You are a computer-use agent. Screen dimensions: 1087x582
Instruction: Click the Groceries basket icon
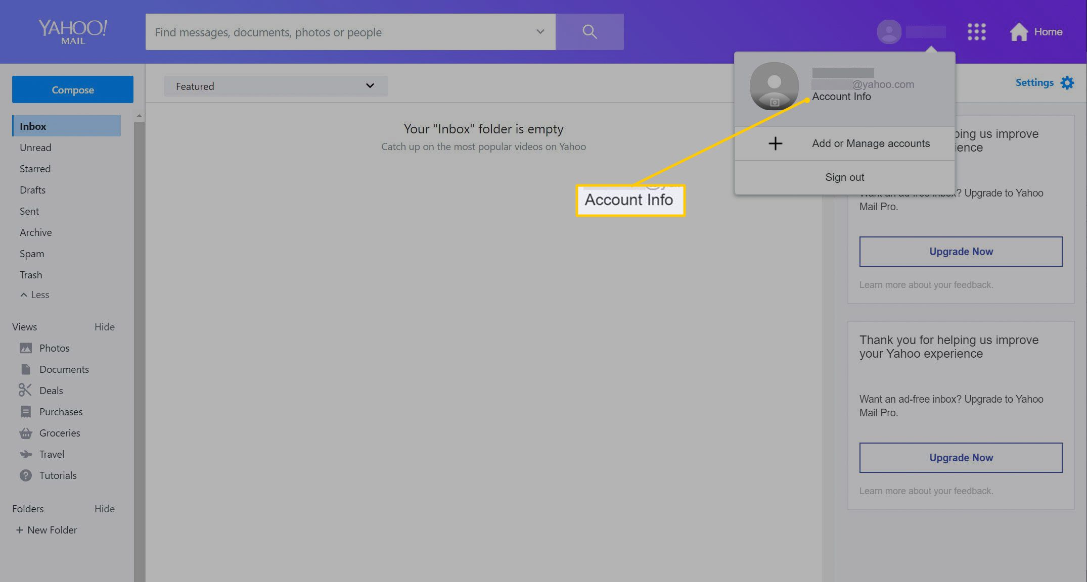(26, 433)
